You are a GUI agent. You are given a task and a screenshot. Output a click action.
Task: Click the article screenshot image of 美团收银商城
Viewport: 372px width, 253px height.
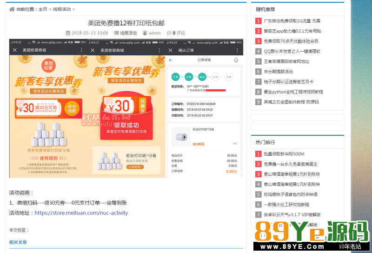(126, 108)
